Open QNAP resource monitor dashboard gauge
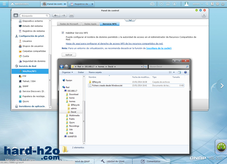This screenshot has height=164, width=227. point(221,147)
